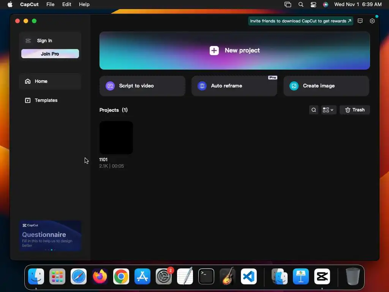Click the Home house icon
This screenshot has width=389, height=292.
(x=28, y=81)
